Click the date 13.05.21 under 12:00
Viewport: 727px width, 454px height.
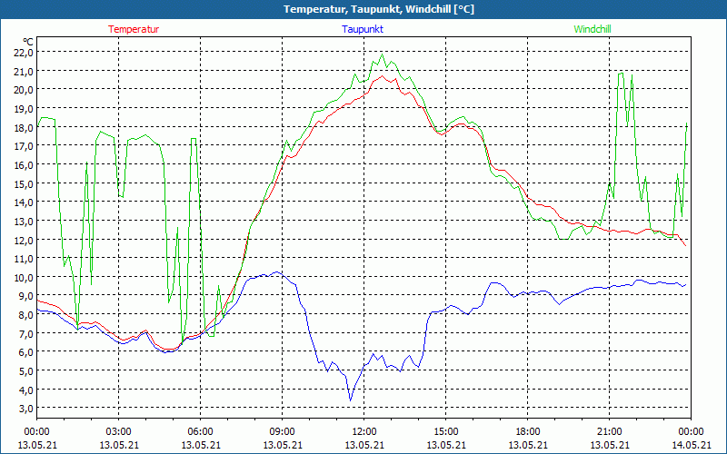pos(364,445)
